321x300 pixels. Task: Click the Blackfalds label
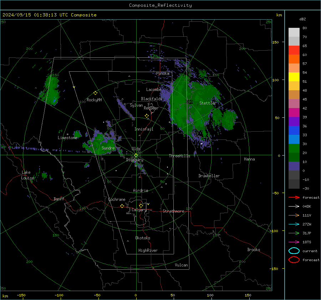click(152, 99)
